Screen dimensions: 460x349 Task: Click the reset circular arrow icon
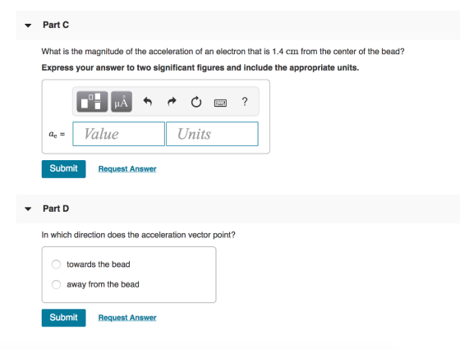pos(196,102)
